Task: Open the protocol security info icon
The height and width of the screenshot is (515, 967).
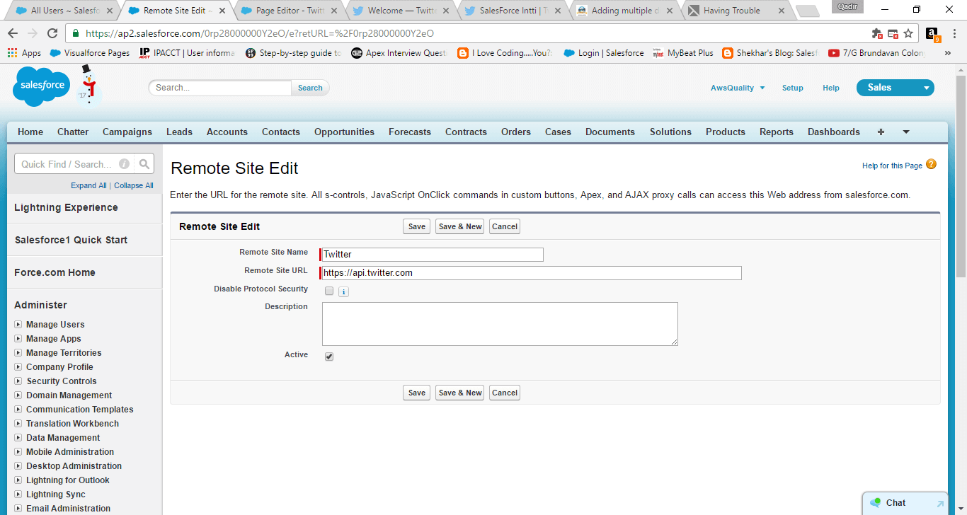Action: pyautogui.click(x=343, y=291)
